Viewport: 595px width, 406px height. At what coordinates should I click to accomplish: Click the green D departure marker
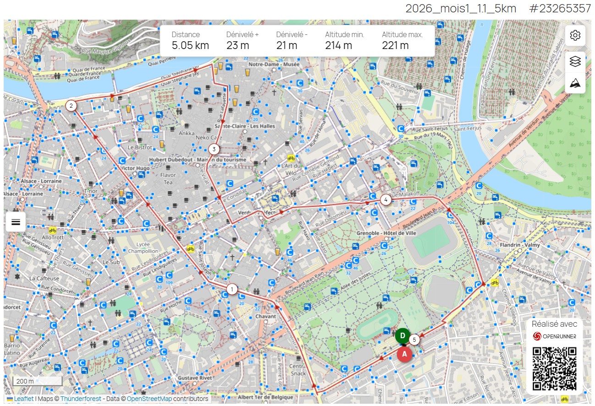(402, 336)
